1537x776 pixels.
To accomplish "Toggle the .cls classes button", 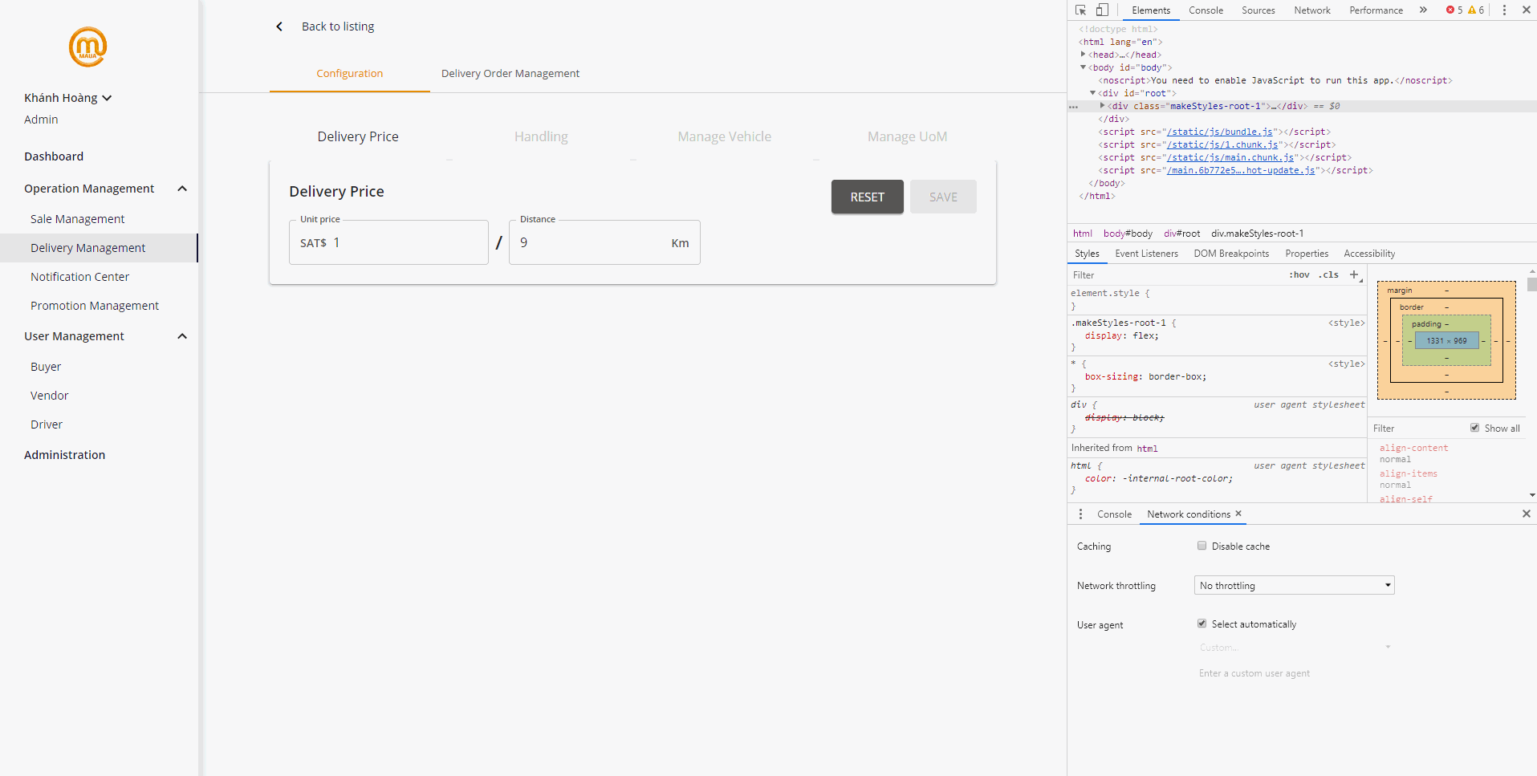I will [x=1329, y=274].
